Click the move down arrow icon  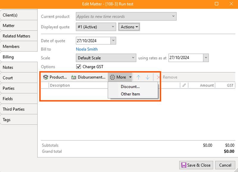point(148,77)
